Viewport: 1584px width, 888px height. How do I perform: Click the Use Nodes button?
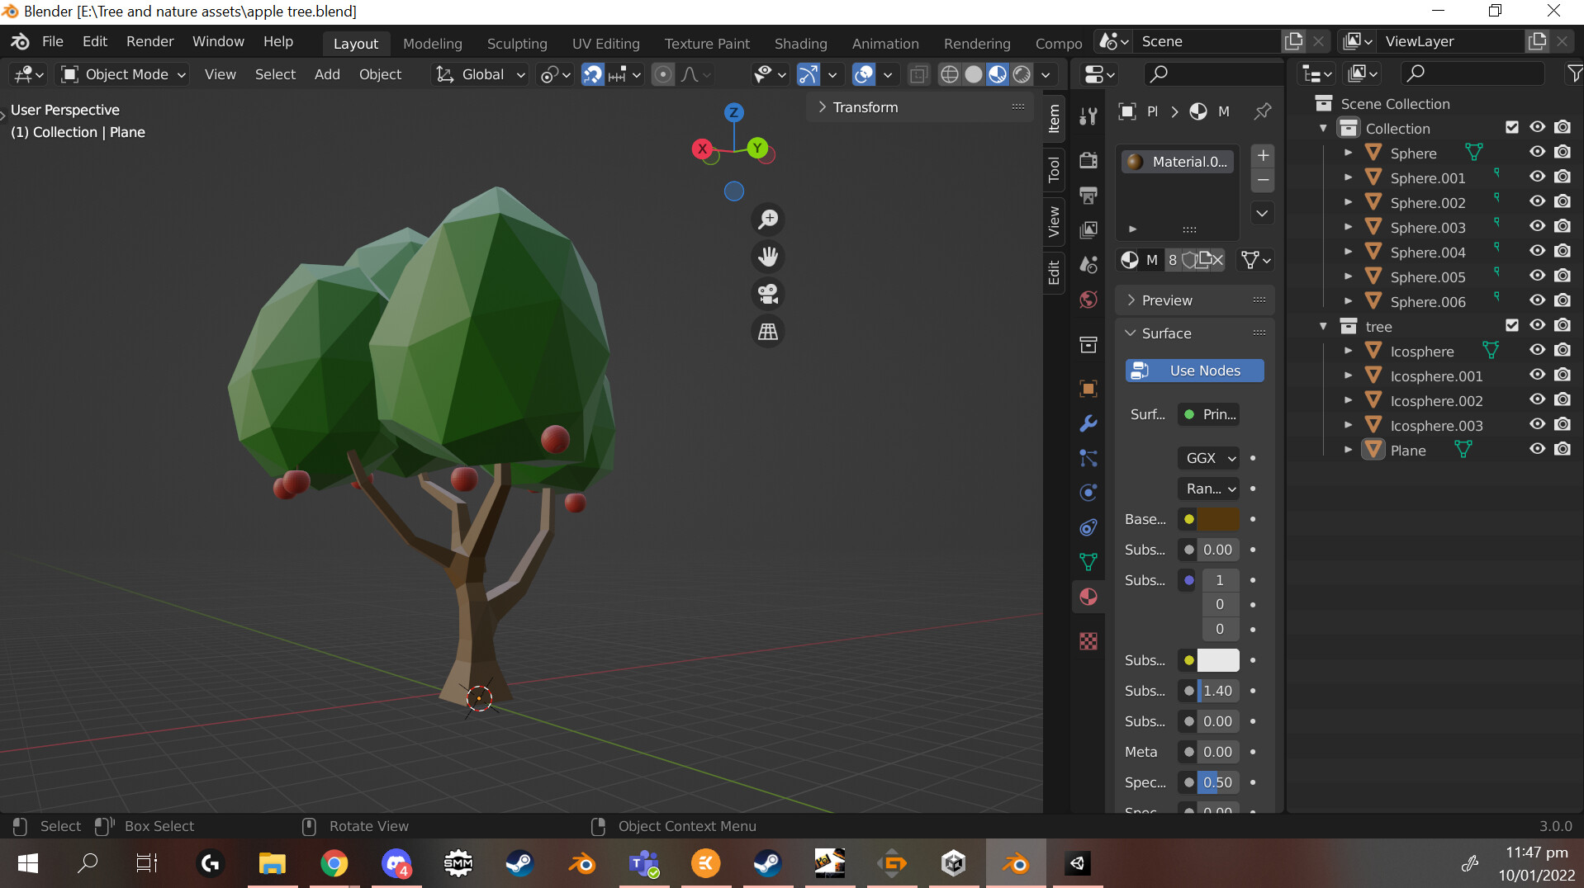[1194, 371]
